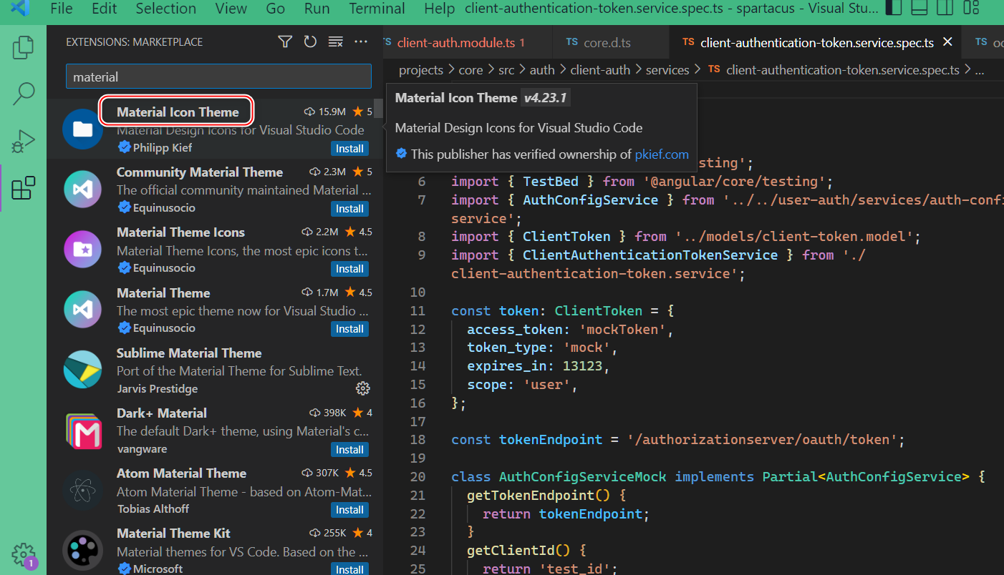Open the Selection menu
This screenshot has width=1004, height=575.
point(165,9)
